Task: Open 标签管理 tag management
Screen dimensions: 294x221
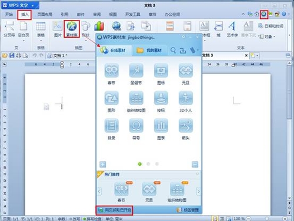Action: pyautogui.click(x=188, y=210)
